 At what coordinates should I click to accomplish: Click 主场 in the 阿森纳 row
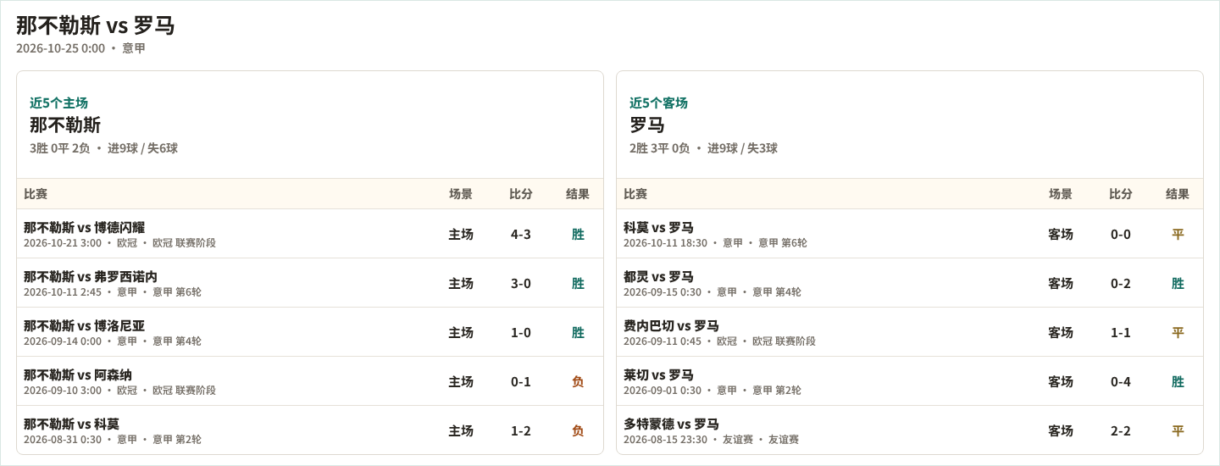click(461, 382)
